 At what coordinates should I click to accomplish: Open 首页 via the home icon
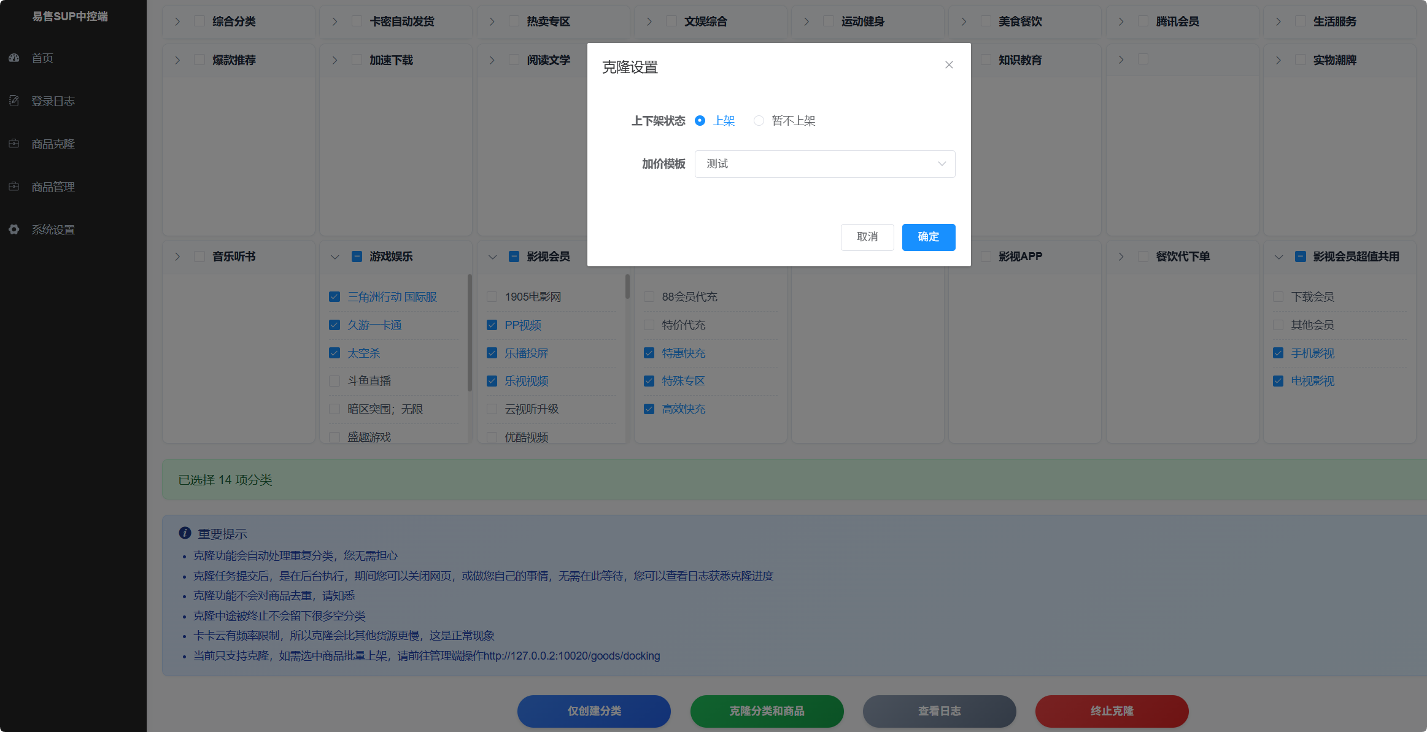14,58
